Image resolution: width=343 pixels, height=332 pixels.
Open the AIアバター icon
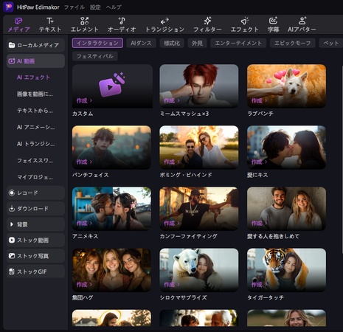302,21
